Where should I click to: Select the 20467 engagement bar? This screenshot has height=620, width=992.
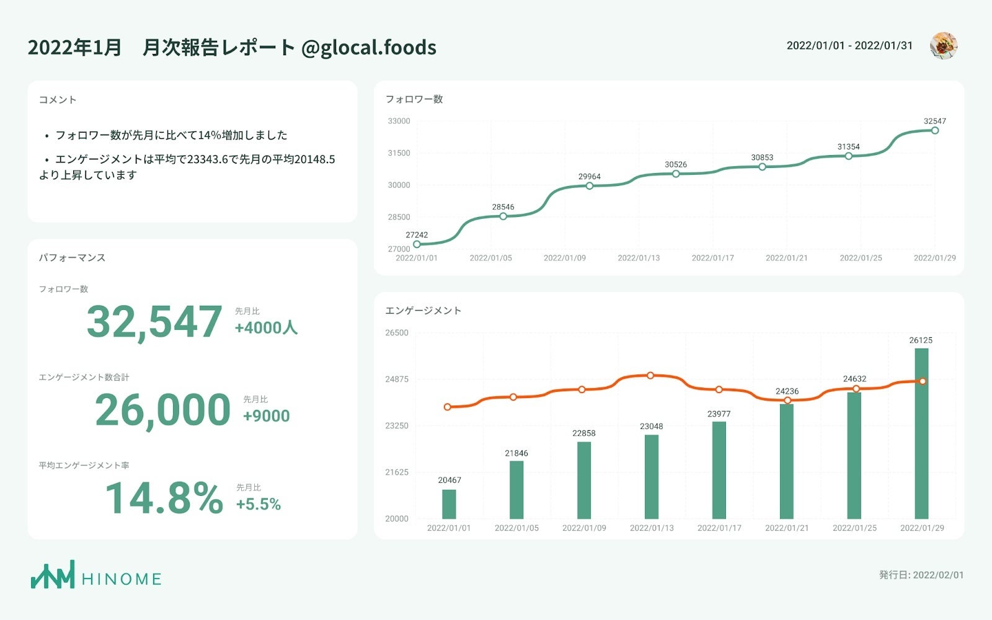point(449,504)
